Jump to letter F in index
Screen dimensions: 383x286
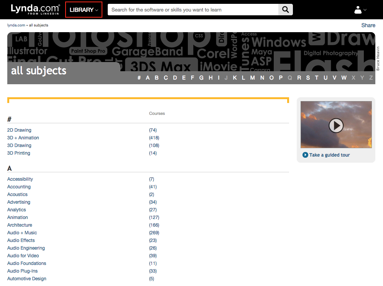(x=192, y=78)
